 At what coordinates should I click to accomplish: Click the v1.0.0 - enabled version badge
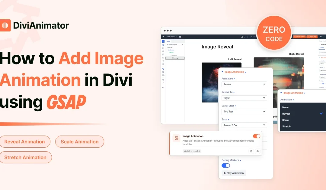coord(192,151)
